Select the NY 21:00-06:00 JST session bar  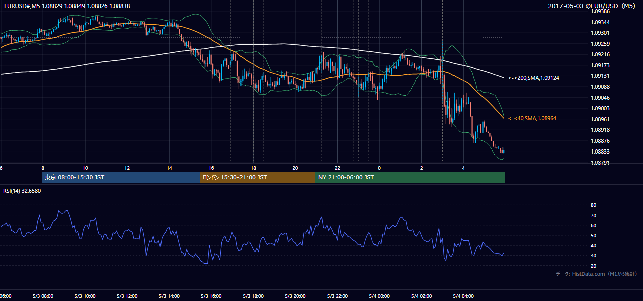[x=410, y=177]
